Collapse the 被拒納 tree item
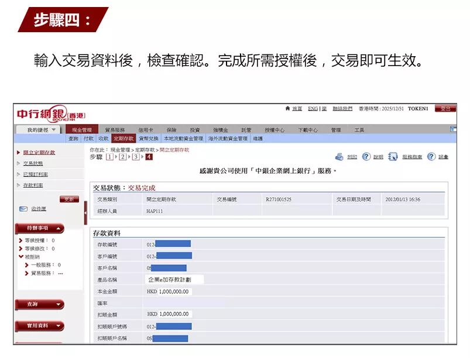Image resolution: width=470 pixels, height=358 pixels. 21,257
